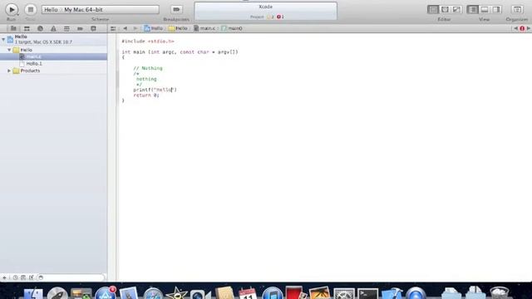The image size is (532, 299).
Task: Show the Search navigator
Action: click(40, 28)
